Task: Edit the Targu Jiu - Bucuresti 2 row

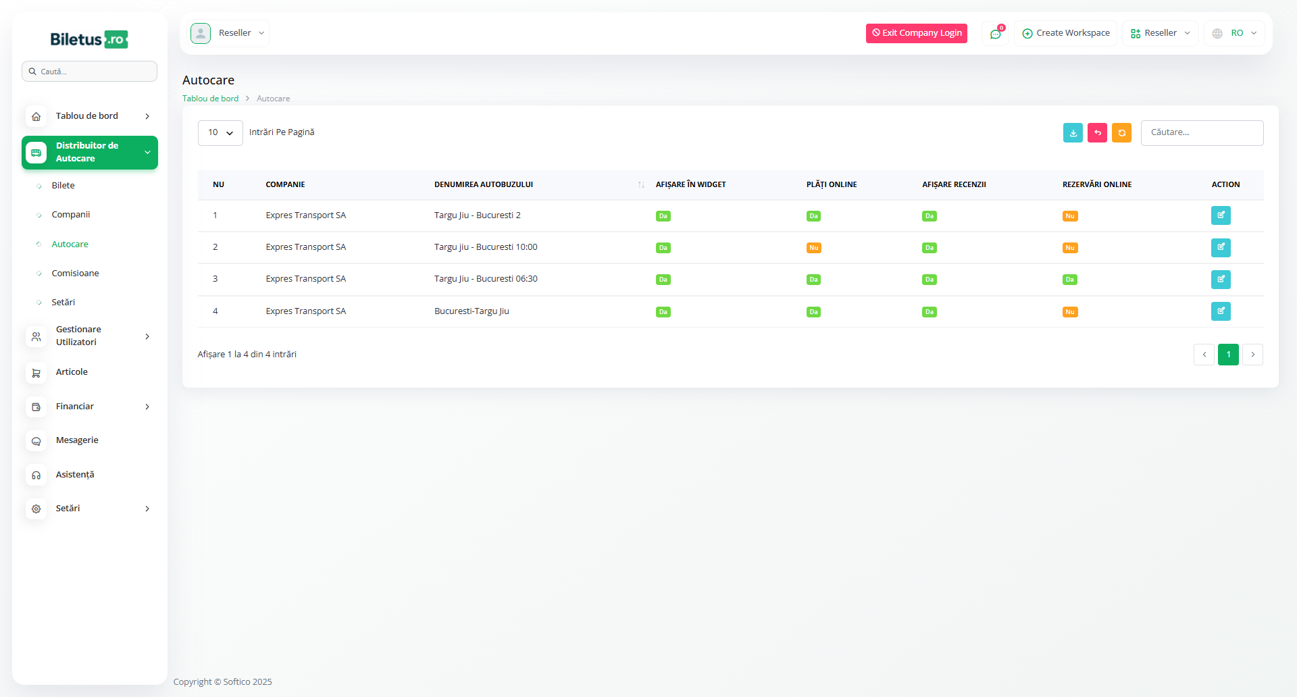Action: click(1220, 215)
